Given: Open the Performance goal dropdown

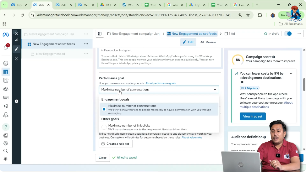Looking at the screenshot, I should click(159, 90).
